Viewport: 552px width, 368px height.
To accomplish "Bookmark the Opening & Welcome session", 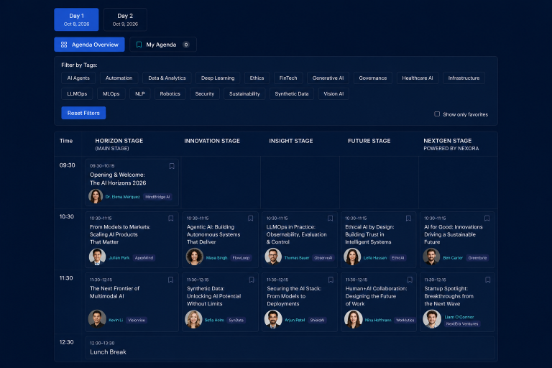I will [x=172, y=166].
